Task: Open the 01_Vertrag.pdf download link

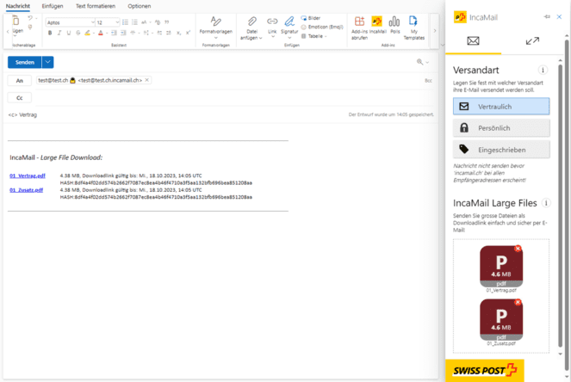Action: (28, 176)
